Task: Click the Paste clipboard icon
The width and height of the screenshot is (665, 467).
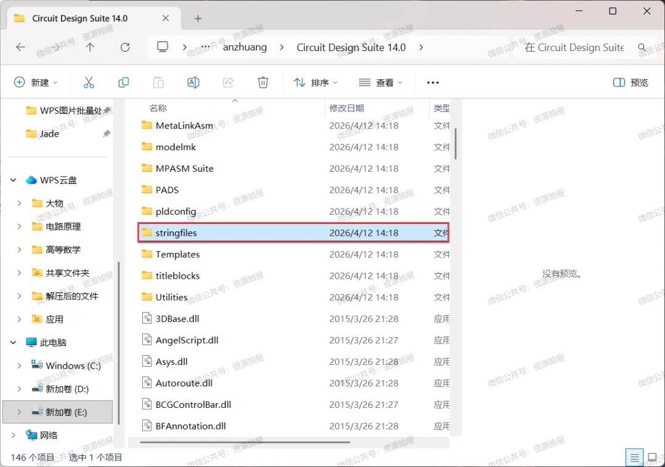Action: 158,82
